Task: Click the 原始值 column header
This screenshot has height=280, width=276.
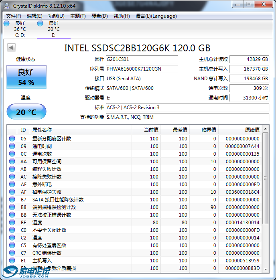Action: tap(240, 130)
